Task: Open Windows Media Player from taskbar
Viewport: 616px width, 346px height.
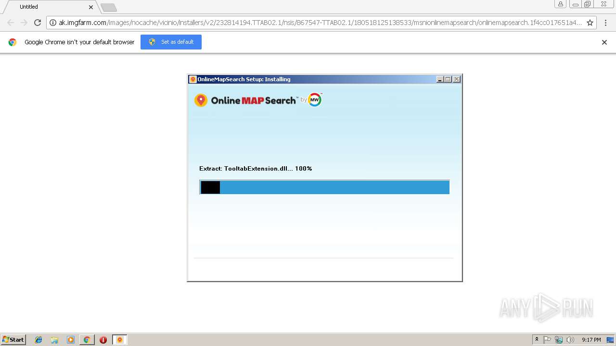Action: [x=71, y=340]
